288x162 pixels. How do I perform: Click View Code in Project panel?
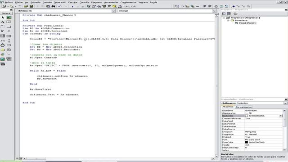pos(224,13)
